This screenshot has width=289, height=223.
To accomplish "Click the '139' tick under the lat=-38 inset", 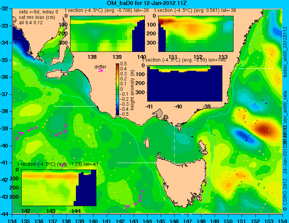I will click(x=117, y=57).
